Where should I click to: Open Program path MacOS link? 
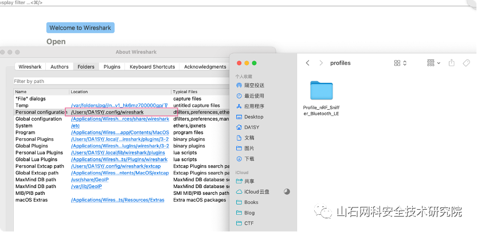coord(120,133)
